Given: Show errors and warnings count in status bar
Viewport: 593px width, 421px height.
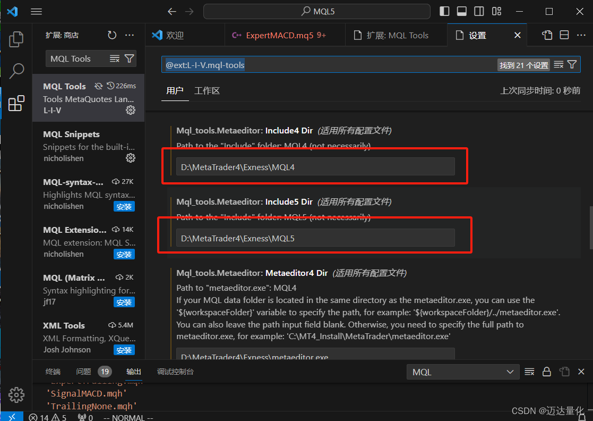Looking at the screenshot, I should pyautogui.click(x=48, y=417).
